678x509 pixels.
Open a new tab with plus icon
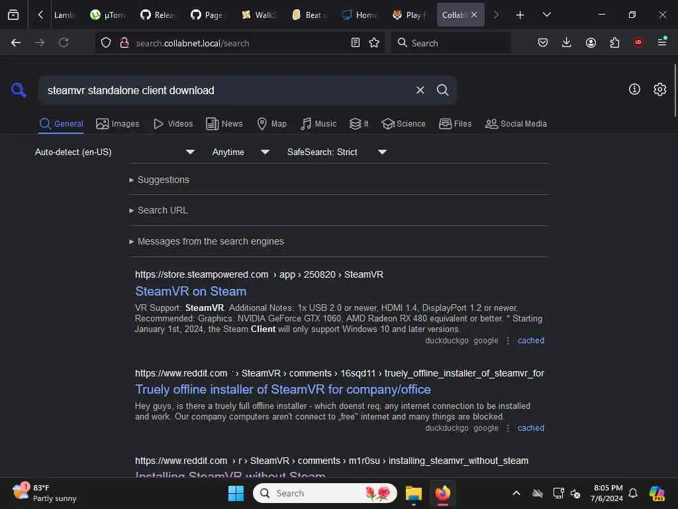click(520, 15)
